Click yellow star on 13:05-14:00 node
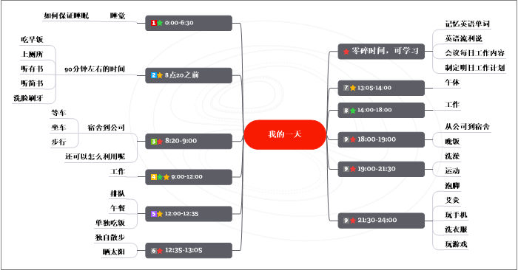Screen dimensions: 518x270 point(353,88)
